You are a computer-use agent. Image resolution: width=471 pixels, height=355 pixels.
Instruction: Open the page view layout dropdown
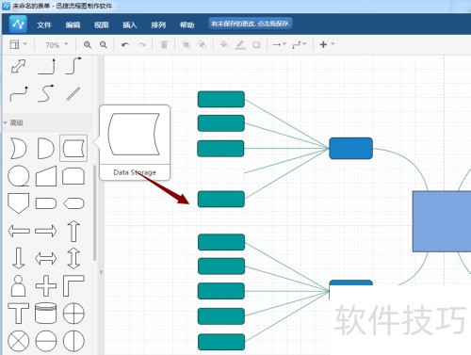click(x=18, y=44)
